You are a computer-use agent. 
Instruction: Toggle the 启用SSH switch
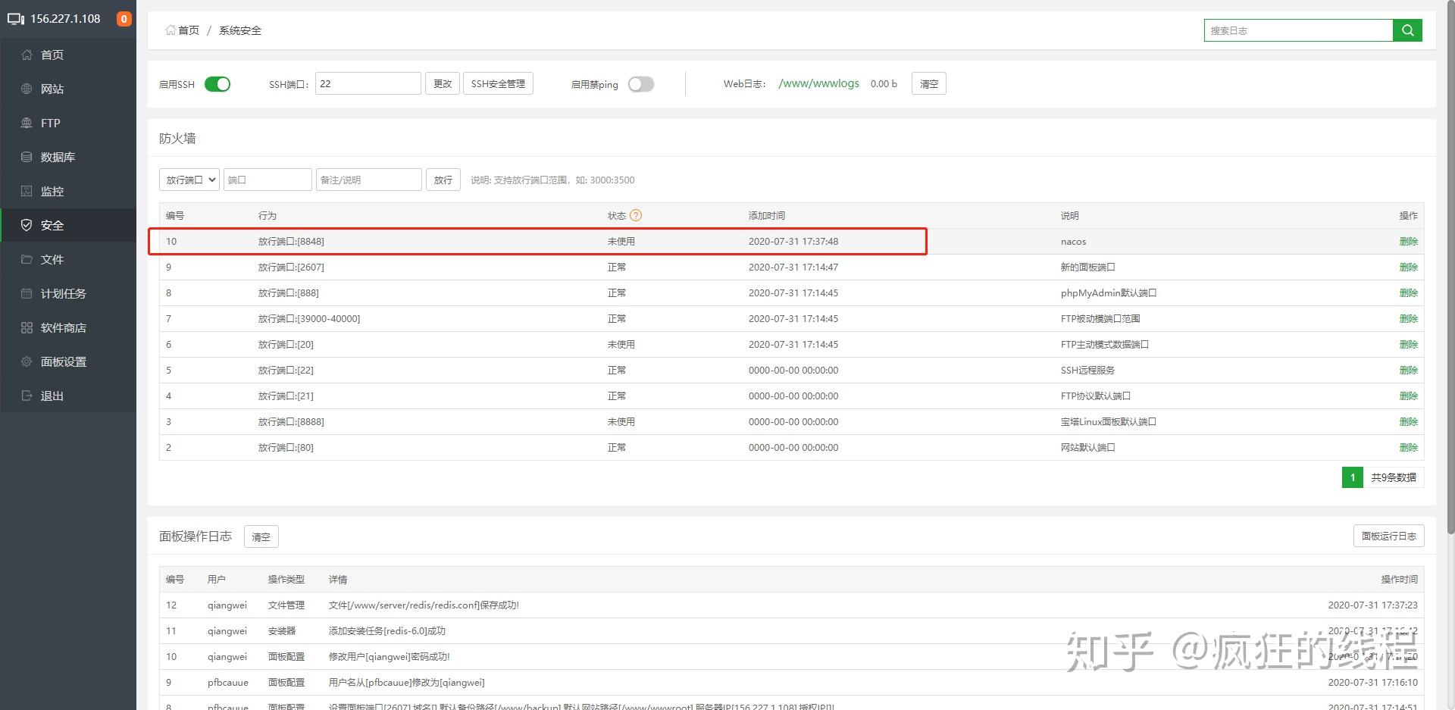[217, 84]
